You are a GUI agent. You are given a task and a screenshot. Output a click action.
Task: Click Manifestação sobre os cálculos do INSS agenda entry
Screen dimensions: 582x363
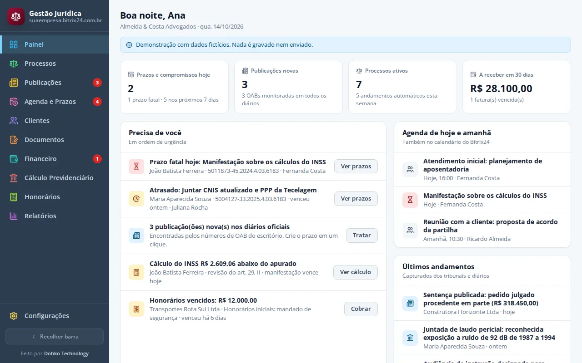click(x=482, y=200)
